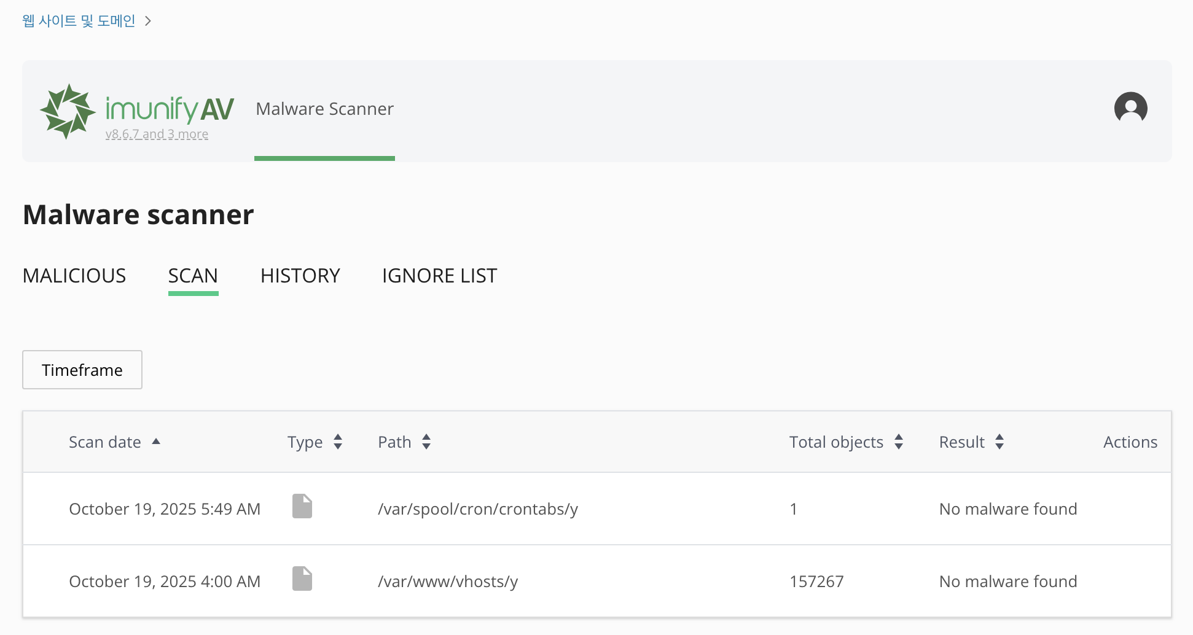The image size is (1193, 635).
Task: Expand the breadcrumb chevron arrow
Action: click(148, 21)
